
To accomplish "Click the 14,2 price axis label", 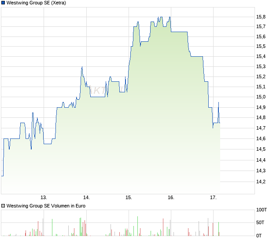I will pos(261,182).
